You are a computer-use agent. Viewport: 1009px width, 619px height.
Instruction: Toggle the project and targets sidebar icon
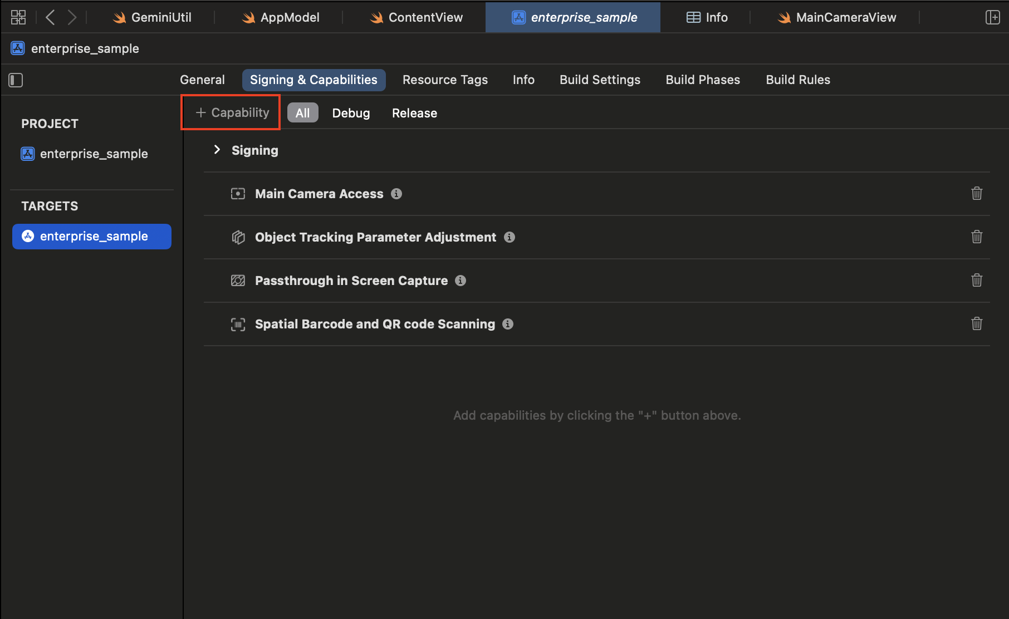click(16, 80)
